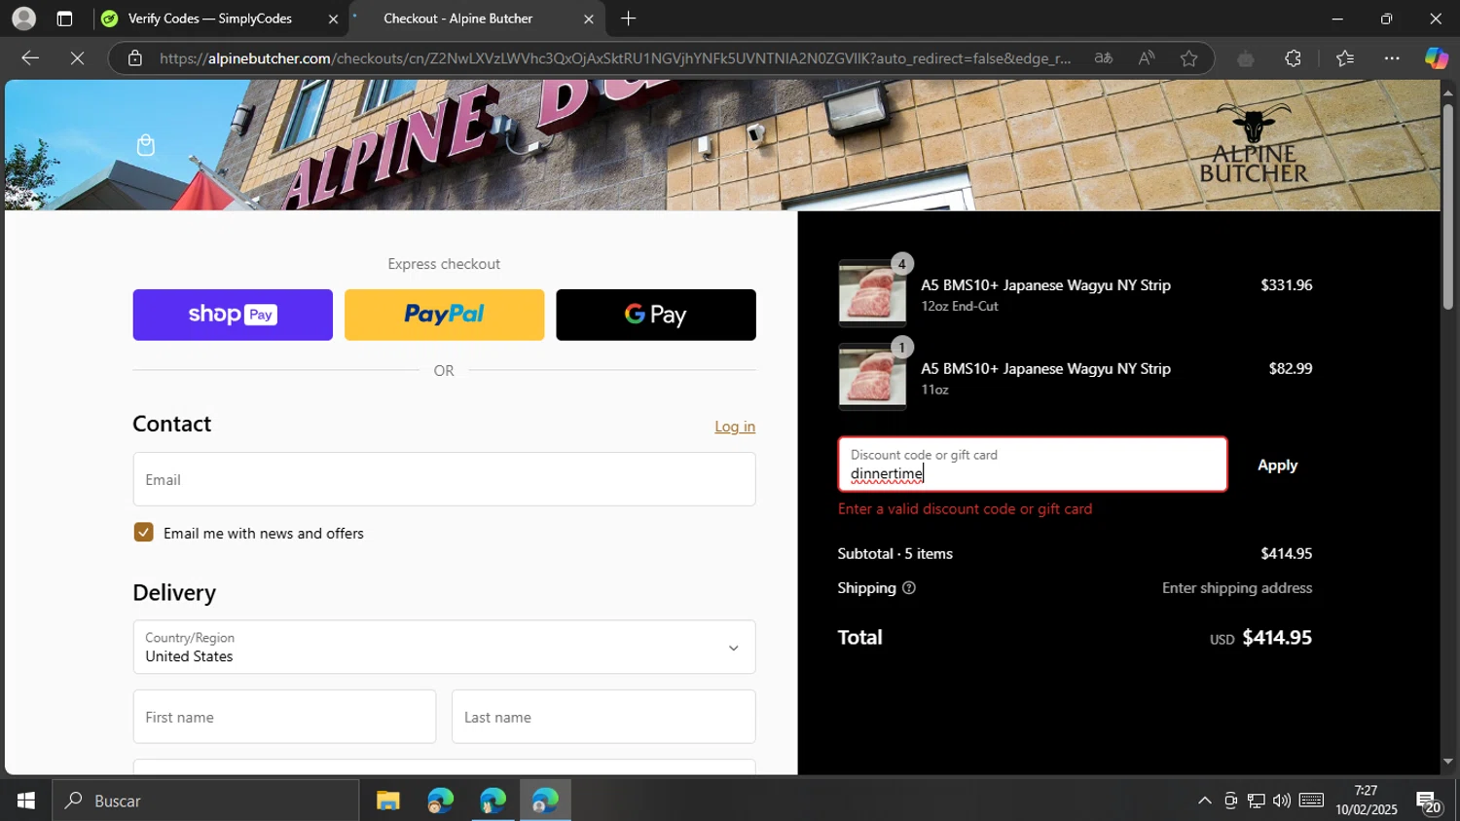The height and width of the screenshot is (821, 1460).
Task: Focus the Email input field
Action: 444,479
